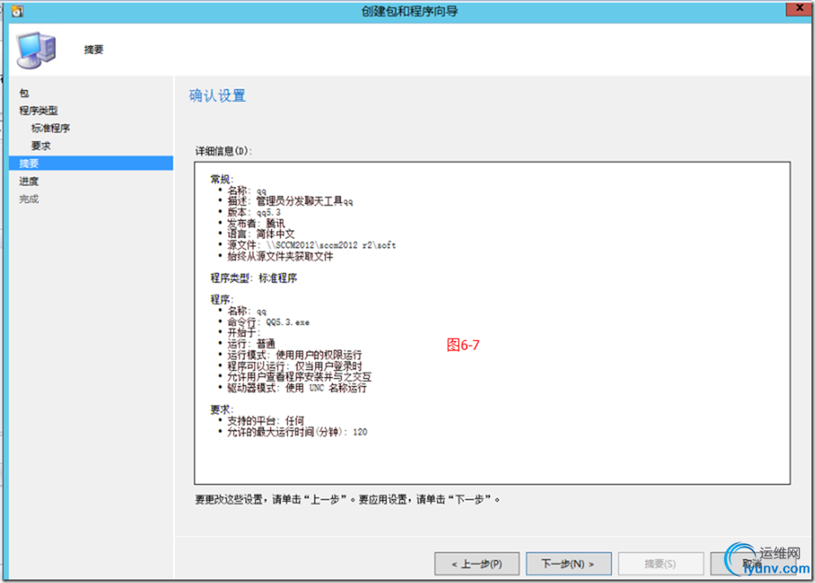Click the 详细信息(D) label

pos(223,151)
